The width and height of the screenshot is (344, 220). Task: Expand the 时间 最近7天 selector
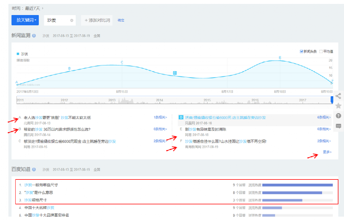click(x=27, y=8)
